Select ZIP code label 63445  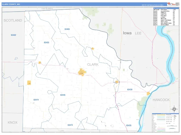click(63, 95)
